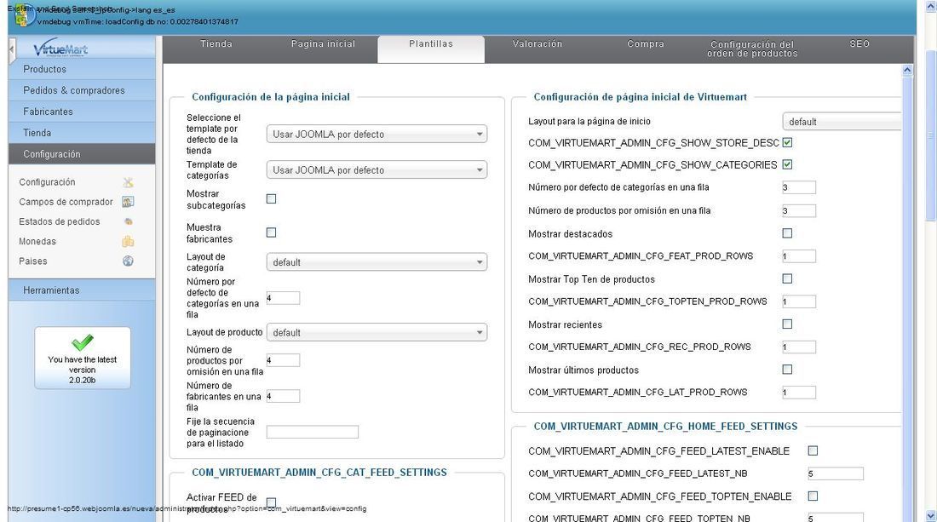Toggle Activar FEED de productos checkbox
Screen dimensions: 937x522
[x=271, y=502]
